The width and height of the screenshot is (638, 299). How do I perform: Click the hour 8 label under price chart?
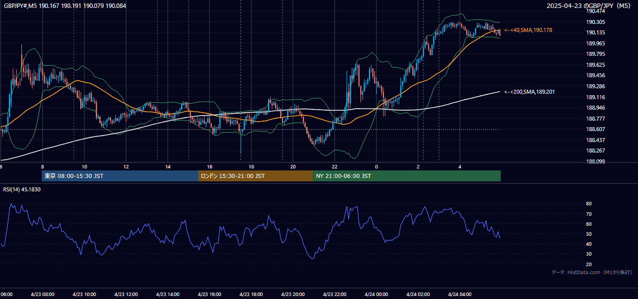click(x=42, y=167)
